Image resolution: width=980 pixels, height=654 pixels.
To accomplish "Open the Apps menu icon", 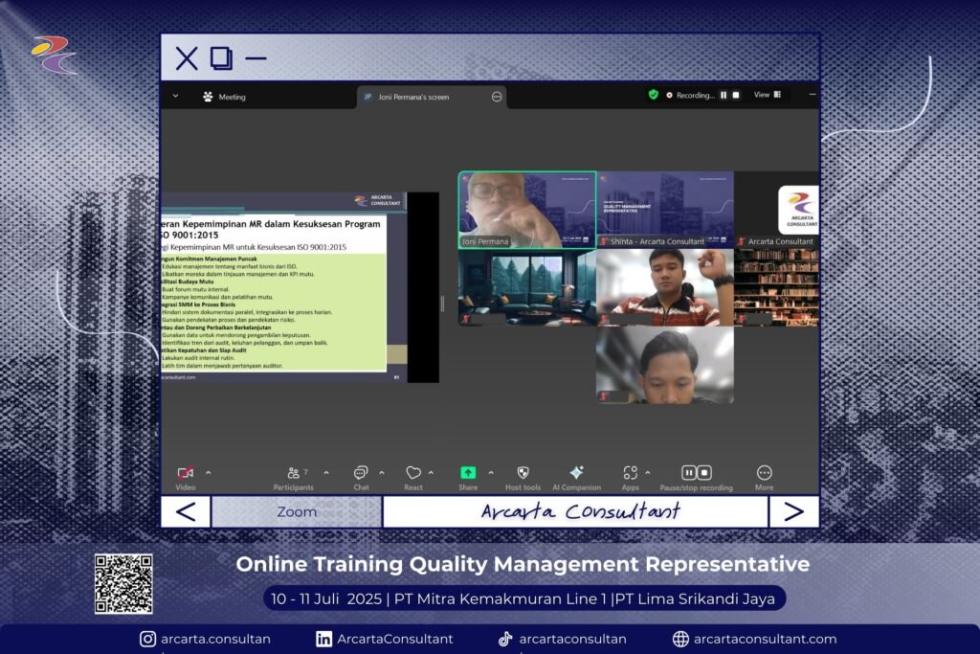I will click(x=630, y=474).
